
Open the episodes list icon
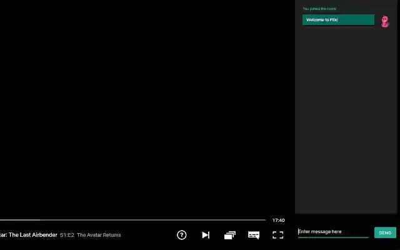coord(229,235)
